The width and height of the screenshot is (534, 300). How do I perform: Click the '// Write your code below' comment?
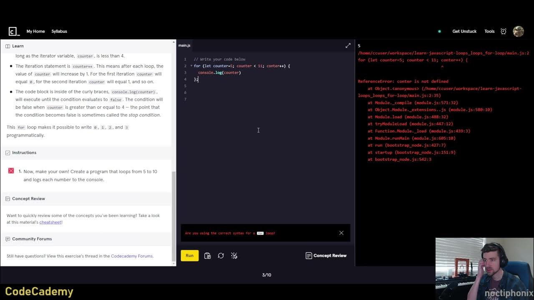(x=219, y=59)
